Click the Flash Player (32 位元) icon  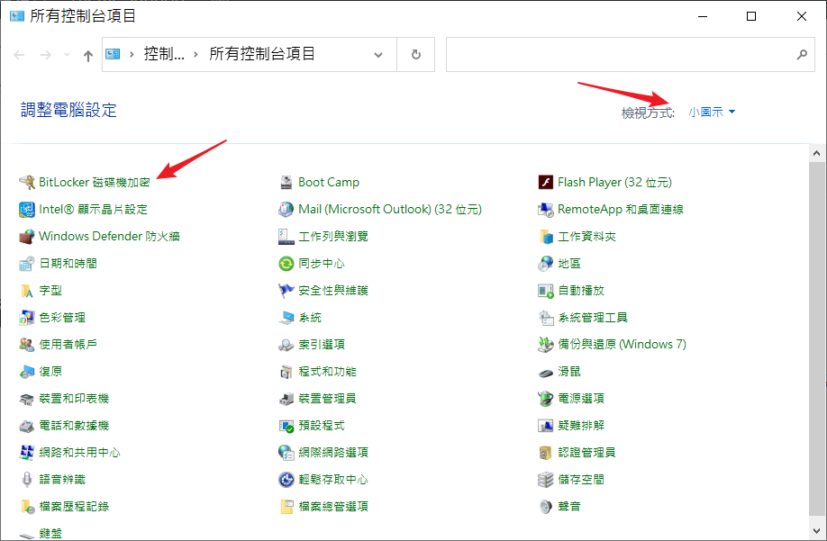coord(546,182)
